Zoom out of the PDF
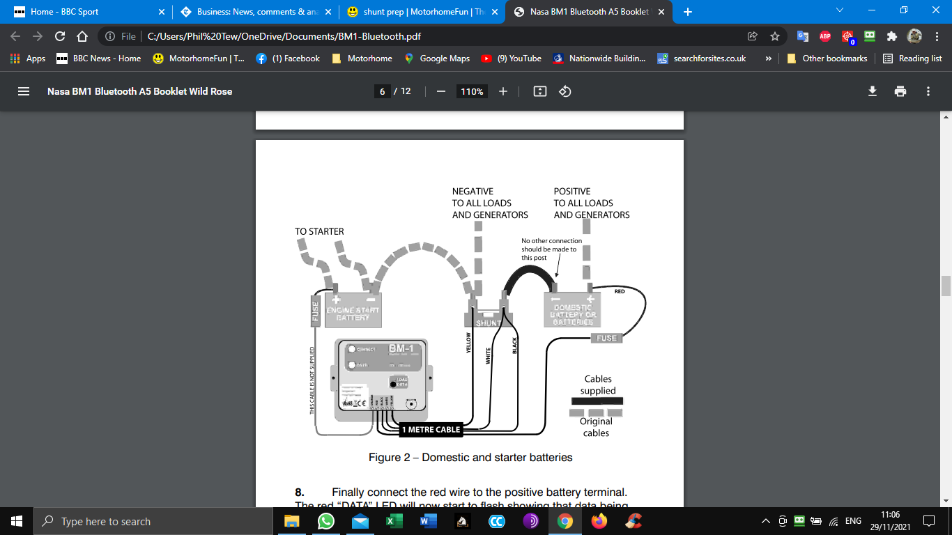This screenshot has width=952, height=535. coord(440,91)
